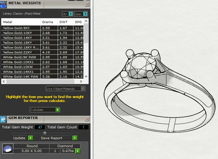Select the White Gold:10KX1 row
The width and height of the screenshot is (218, 159).
coord(43,62)
